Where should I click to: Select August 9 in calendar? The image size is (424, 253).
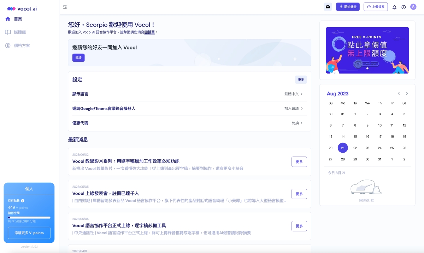point(367,125)
